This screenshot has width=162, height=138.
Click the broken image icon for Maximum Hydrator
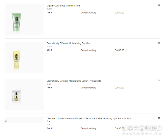coord(6,121)
